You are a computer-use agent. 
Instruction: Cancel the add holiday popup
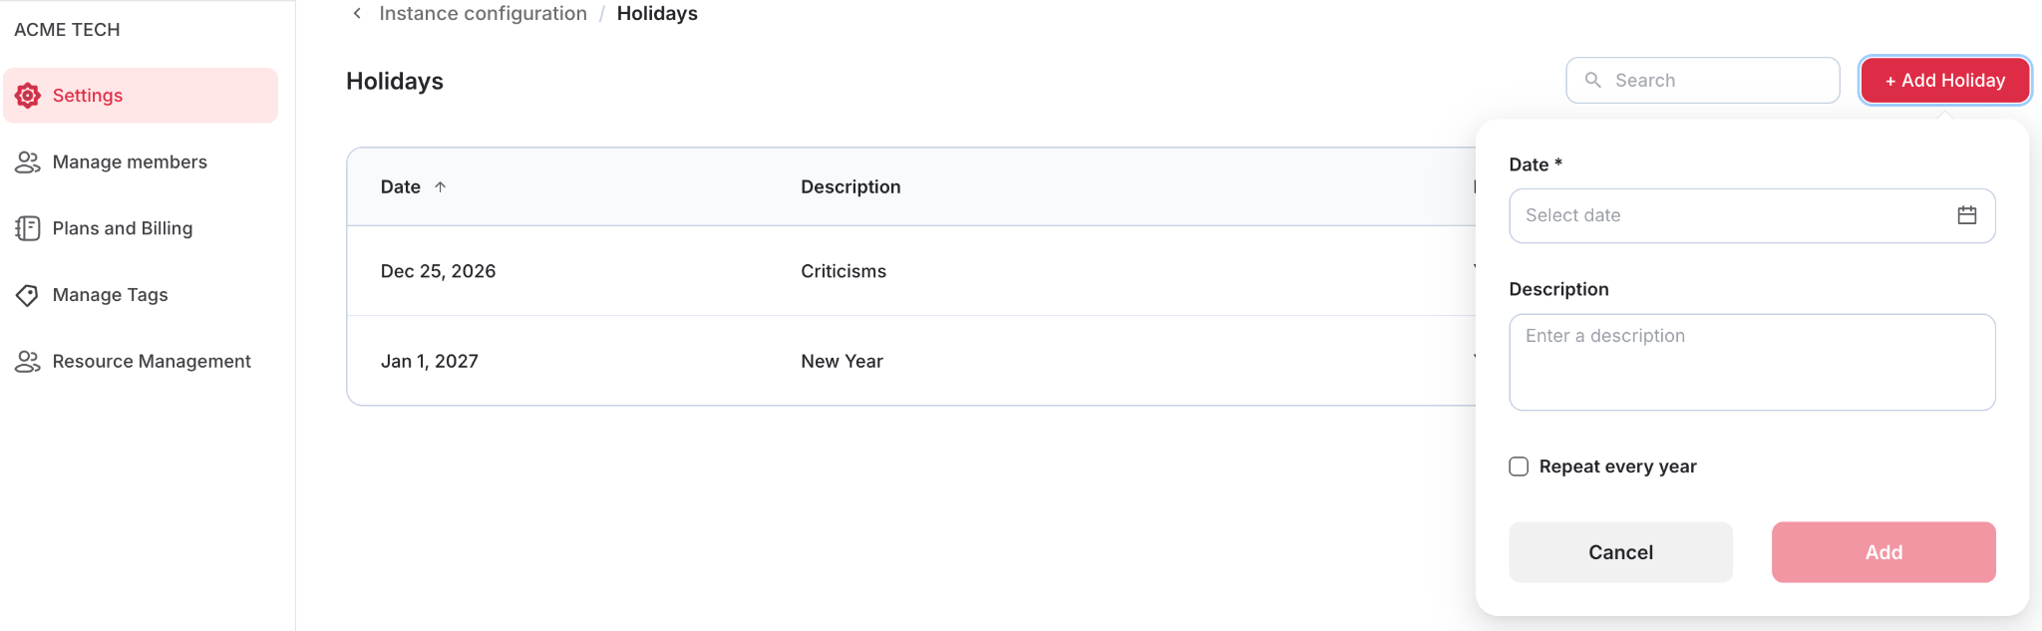click(x=1620, y=552)
